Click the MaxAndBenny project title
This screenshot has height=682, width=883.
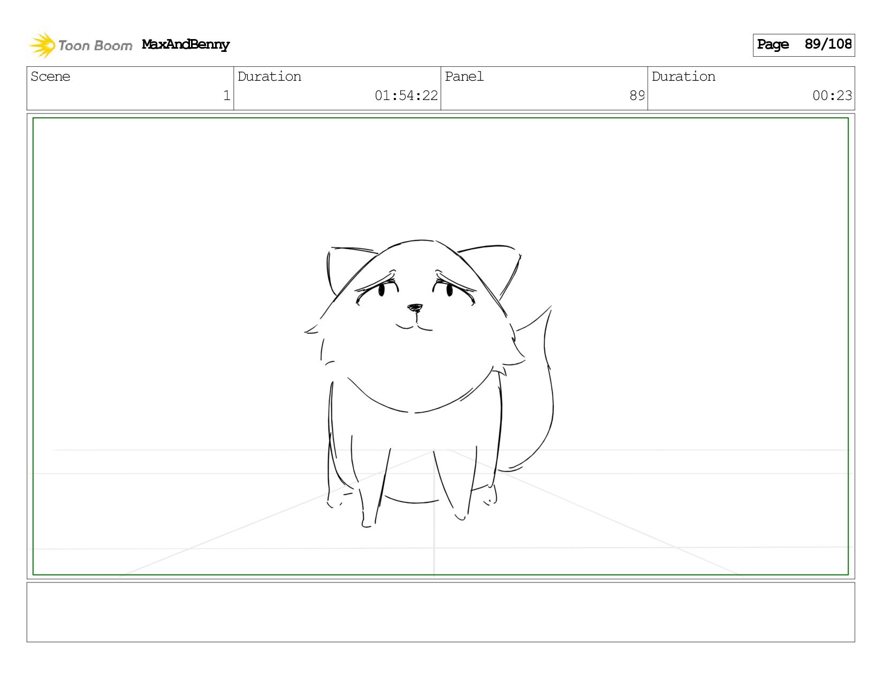(x=186, y=44)
